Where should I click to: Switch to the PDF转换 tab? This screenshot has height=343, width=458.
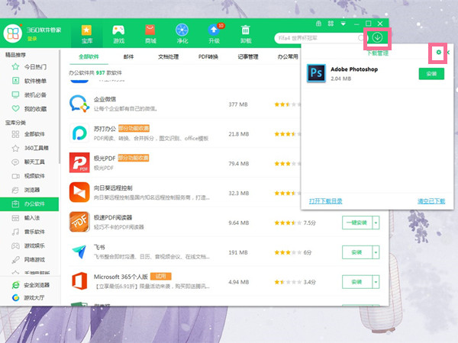pyautogui.click(x=208, y=56)
